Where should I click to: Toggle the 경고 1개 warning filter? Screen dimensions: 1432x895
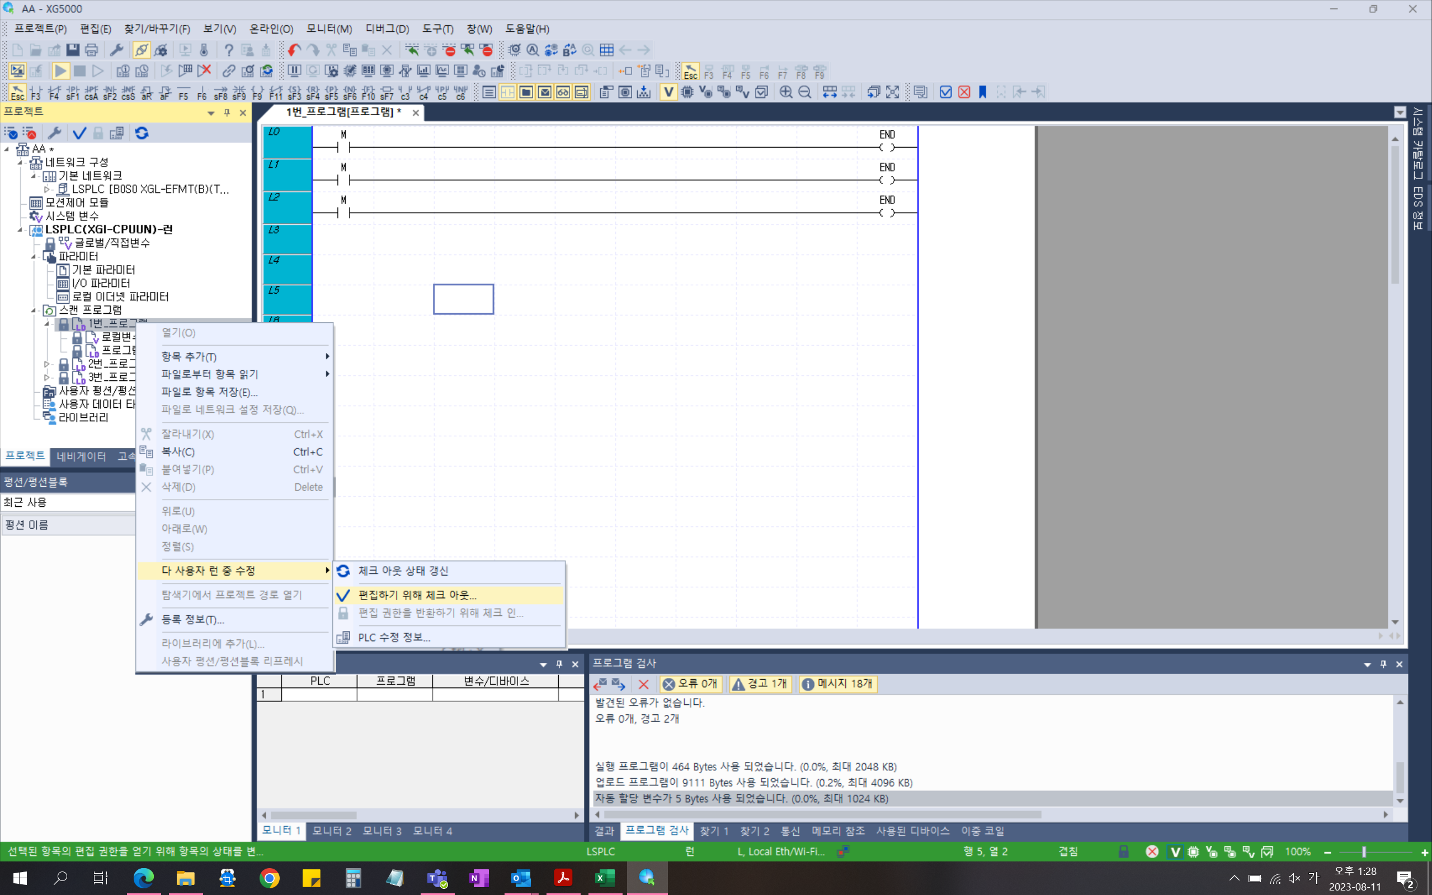click(x=760, y=684)
